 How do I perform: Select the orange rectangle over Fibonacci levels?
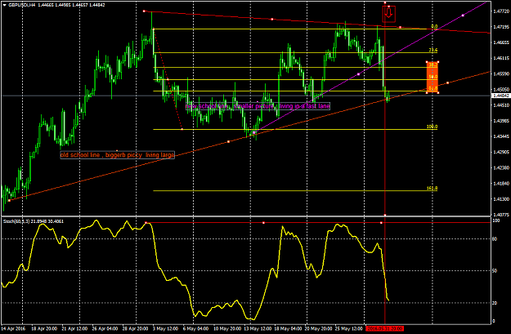433,77
